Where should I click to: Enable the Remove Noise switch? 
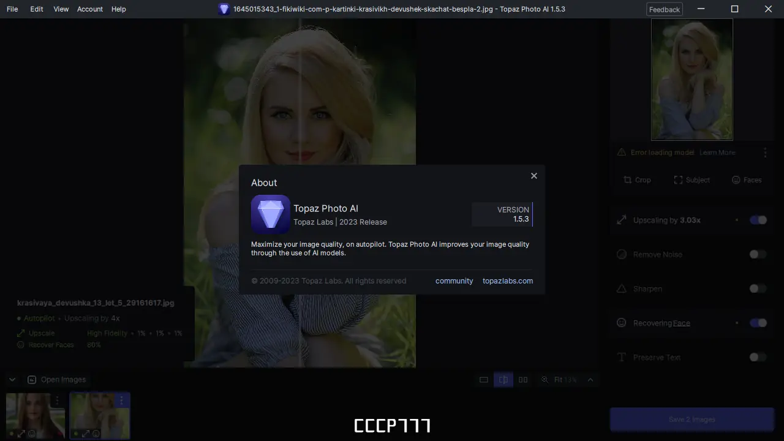click(758, 254)
